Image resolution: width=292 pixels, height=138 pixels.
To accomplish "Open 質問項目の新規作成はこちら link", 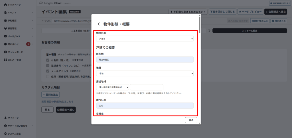I will [57, 102].
